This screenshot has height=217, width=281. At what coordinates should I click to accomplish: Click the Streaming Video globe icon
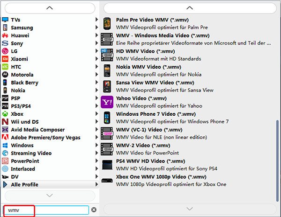click(x=5, y=153)
